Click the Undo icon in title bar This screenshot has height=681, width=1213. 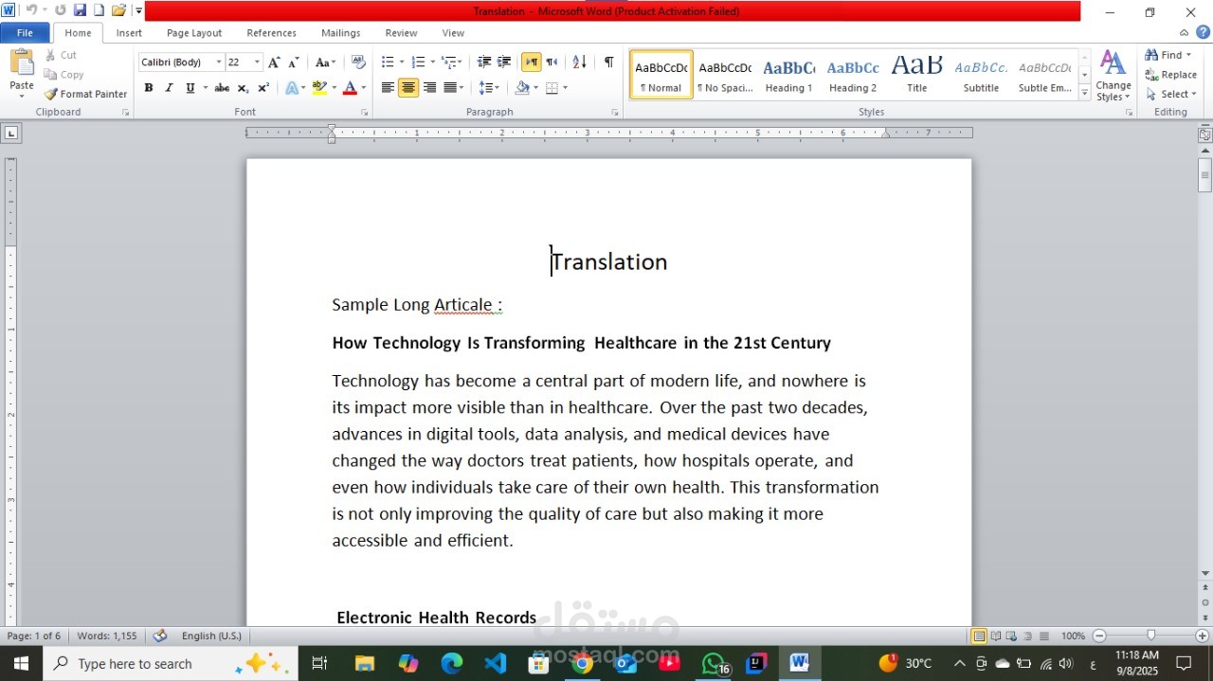30,10
